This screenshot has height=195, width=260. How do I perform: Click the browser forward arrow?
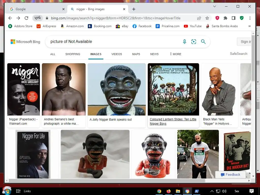tap(18, 18)
